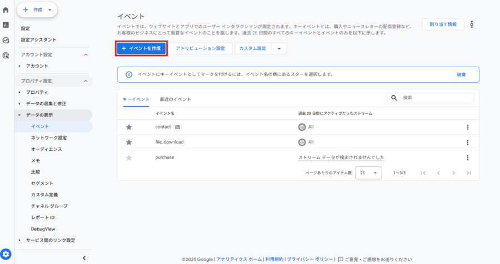Mark purchase as key event via star
This screenshot has height=264, width=500.
click(129, 158)
